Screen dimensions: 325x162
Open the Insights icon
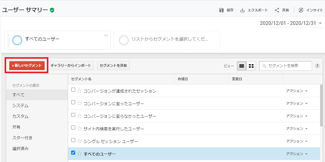(x=301, y=10)
